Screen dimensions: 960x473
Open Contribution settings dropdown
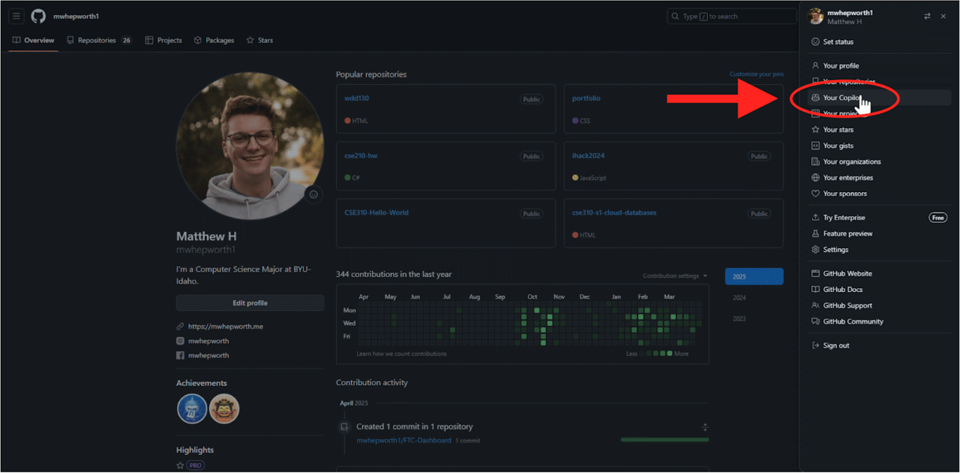[674, 276]
